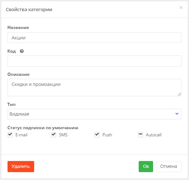
Task: Click the E-mail checkbox label
Action: 22,135
